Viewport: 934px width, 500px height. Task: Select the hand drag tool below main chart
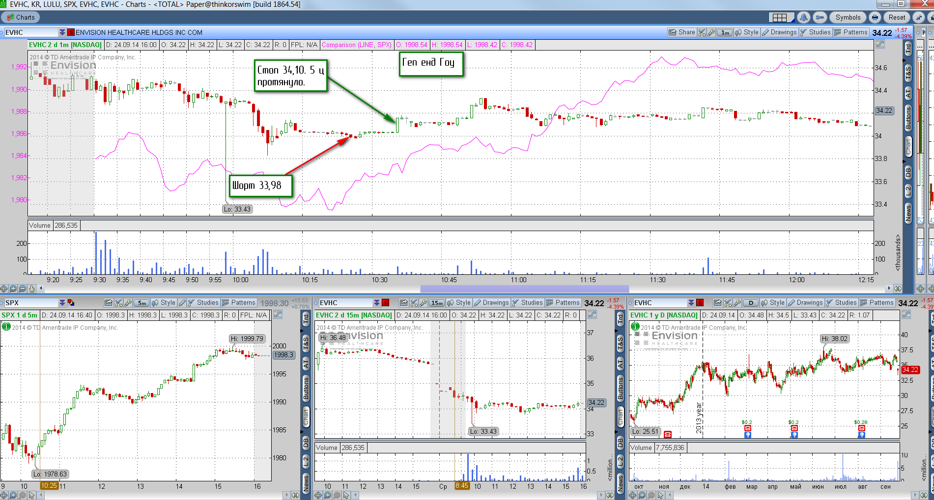pos(32,289)
